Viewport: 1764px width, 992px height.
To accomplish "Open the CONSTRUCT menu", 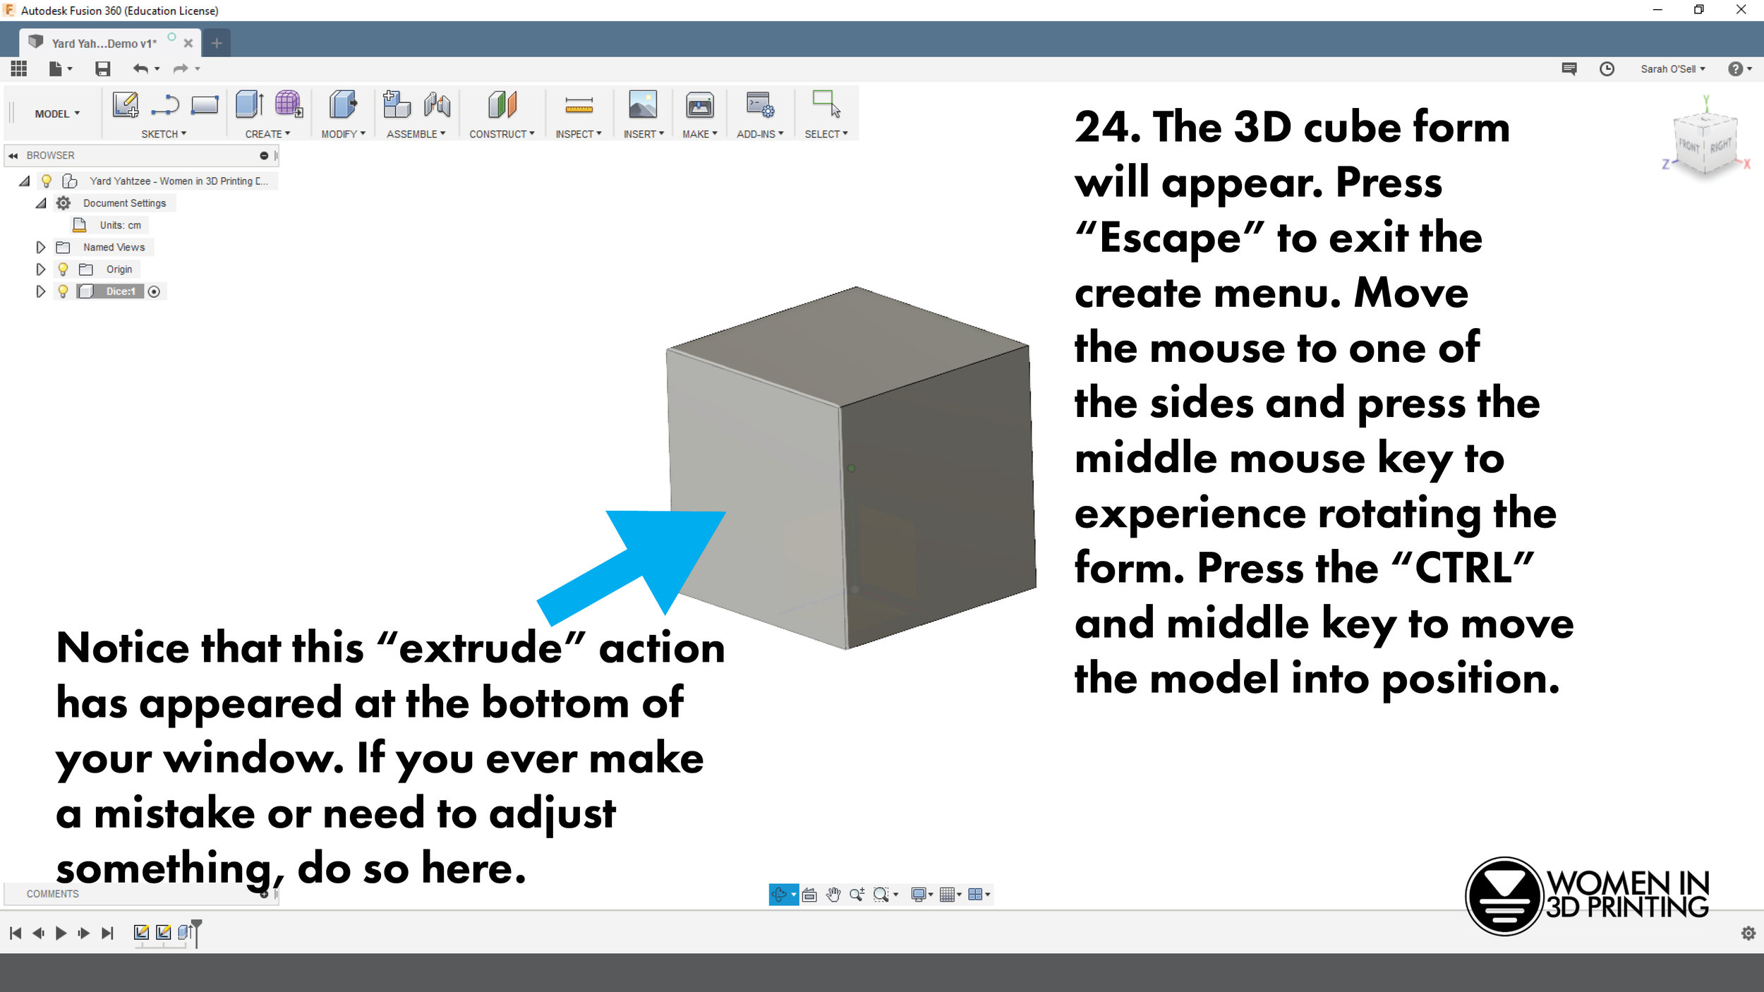I will (x=502, y=134).
